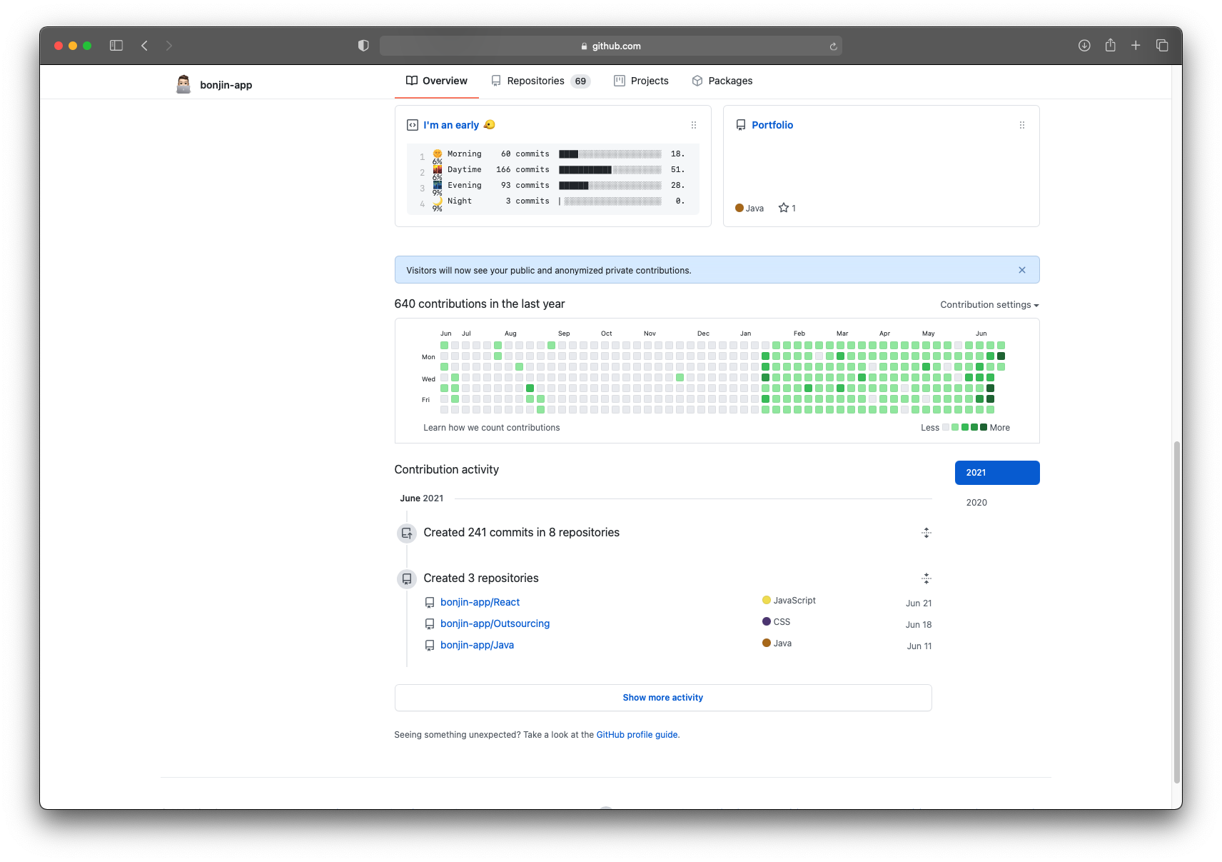Open the Packages tab
Image resolution: width=1222 pixels, height=862 pixels.
click(x=722, y=81)
